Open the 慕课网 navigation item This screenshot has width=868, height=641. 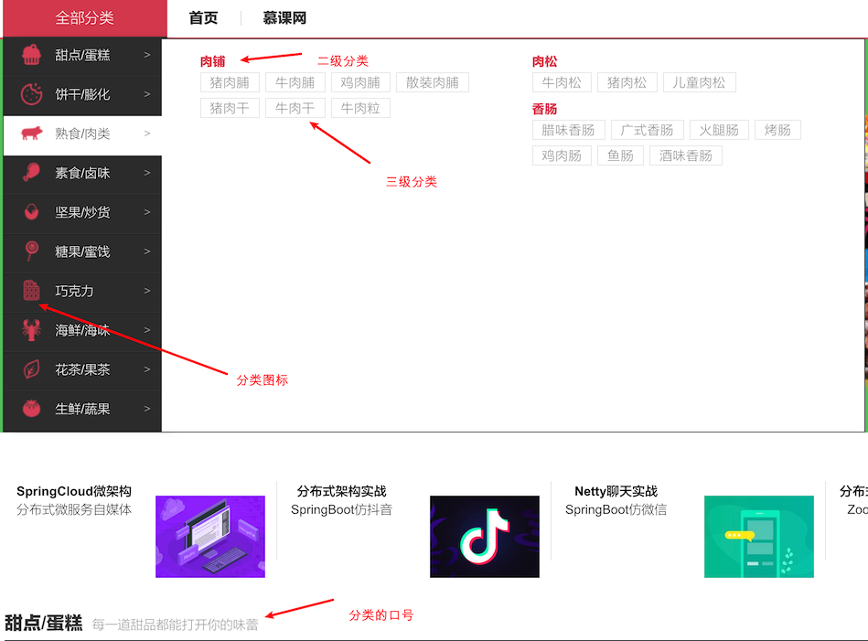point(284,18)
